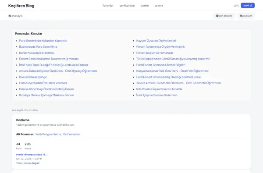The width and height of the screenshot is (263, 173).
Task: Open Puro Üretiminde Kullanılan Yapraklar topic
Action: pyautogui.click(x=43, y=41)
